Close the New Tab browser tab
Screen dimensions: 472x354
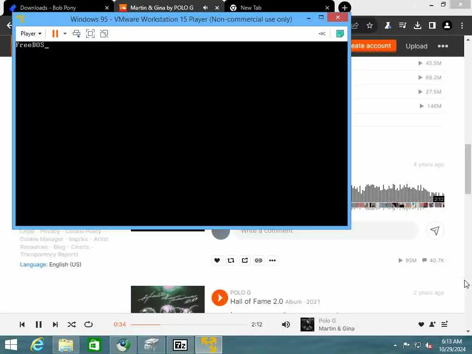pos(327,8)
